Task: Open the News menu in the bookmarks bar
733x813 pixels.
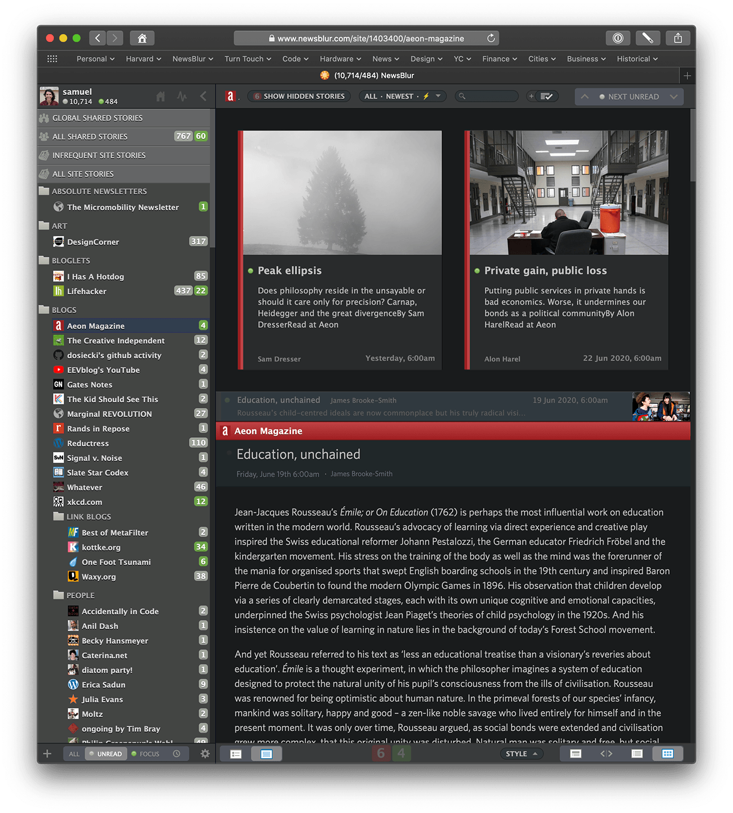Action: [x=385, y=59]
